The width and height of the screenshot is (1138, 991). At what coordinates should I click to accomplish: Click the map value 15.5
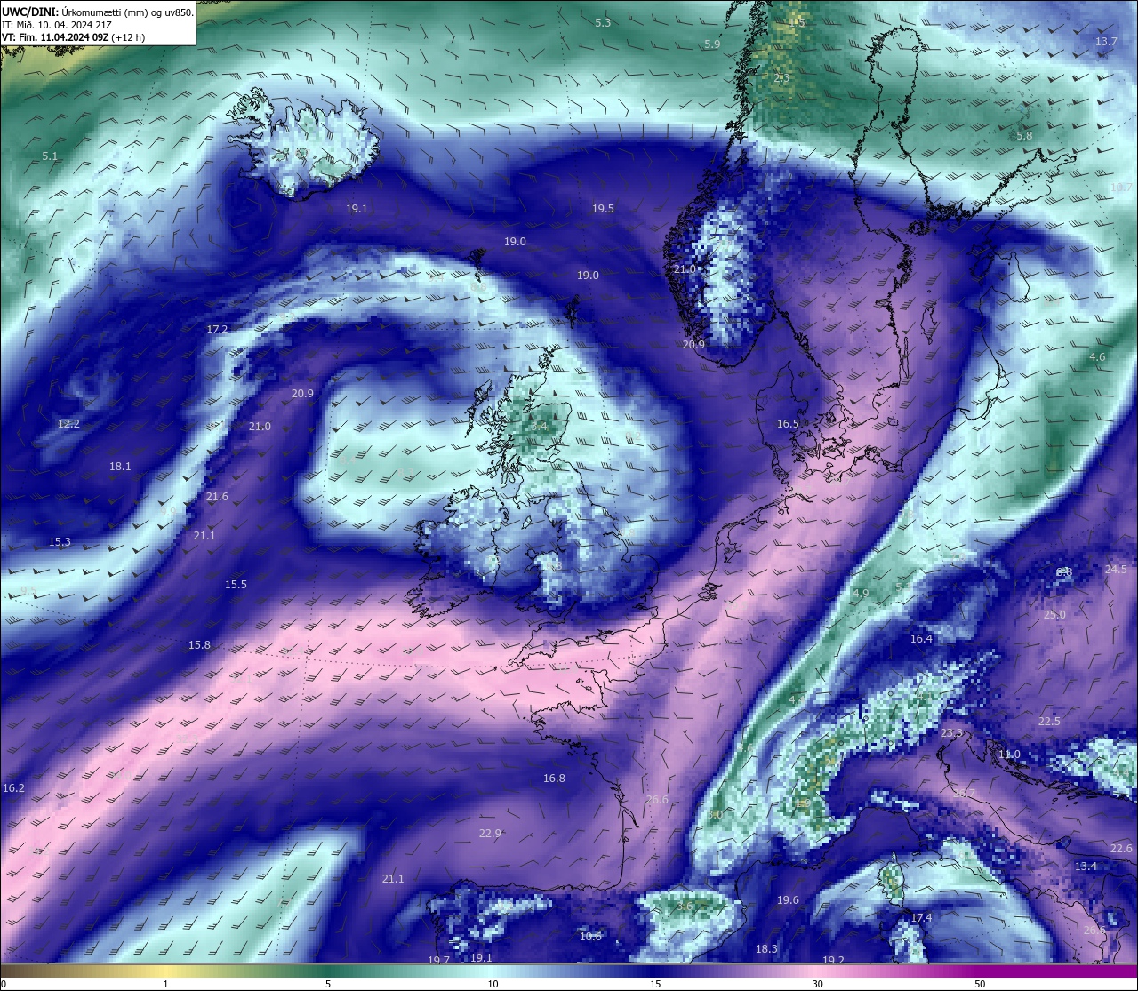click(x=236, y=584)
